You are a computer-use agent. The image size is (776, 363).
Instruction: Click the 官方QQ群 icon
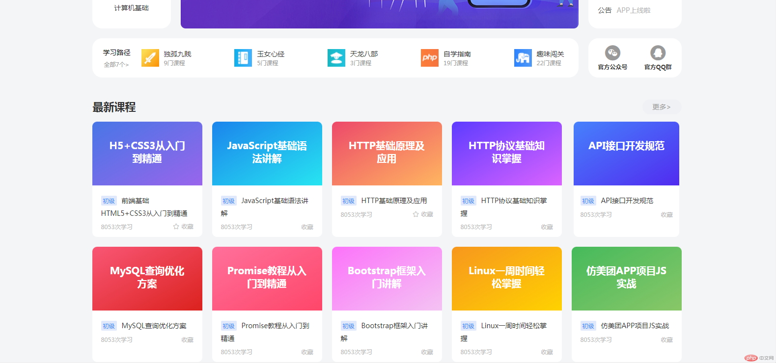658,53
